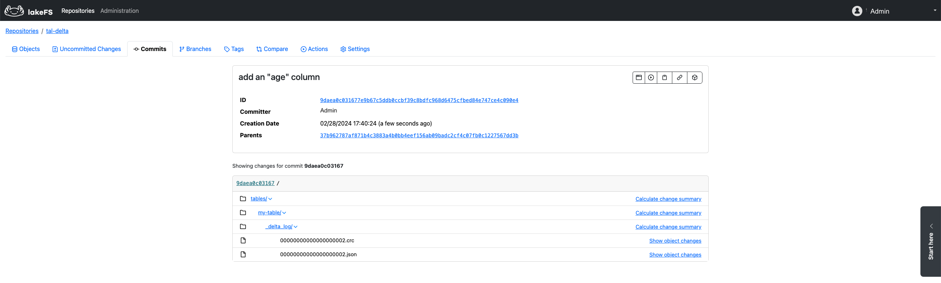Viewport: 941px width, 283px height.
Task: Show object changes for the .json file
Action: click(675, 255)
